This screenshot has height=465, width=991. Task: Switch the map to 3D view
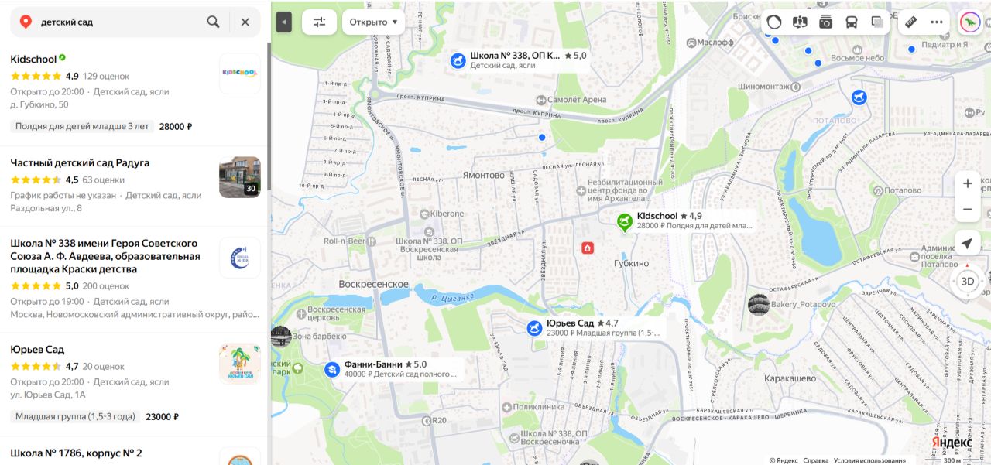click(x=968, y=281)
